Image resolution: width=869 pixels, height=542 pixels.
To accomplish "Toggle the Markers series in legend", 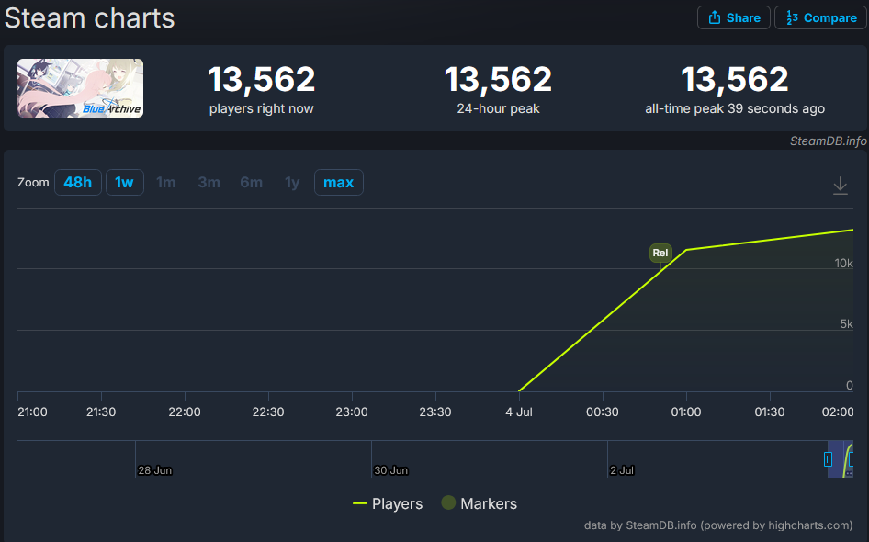I will 480,503.
